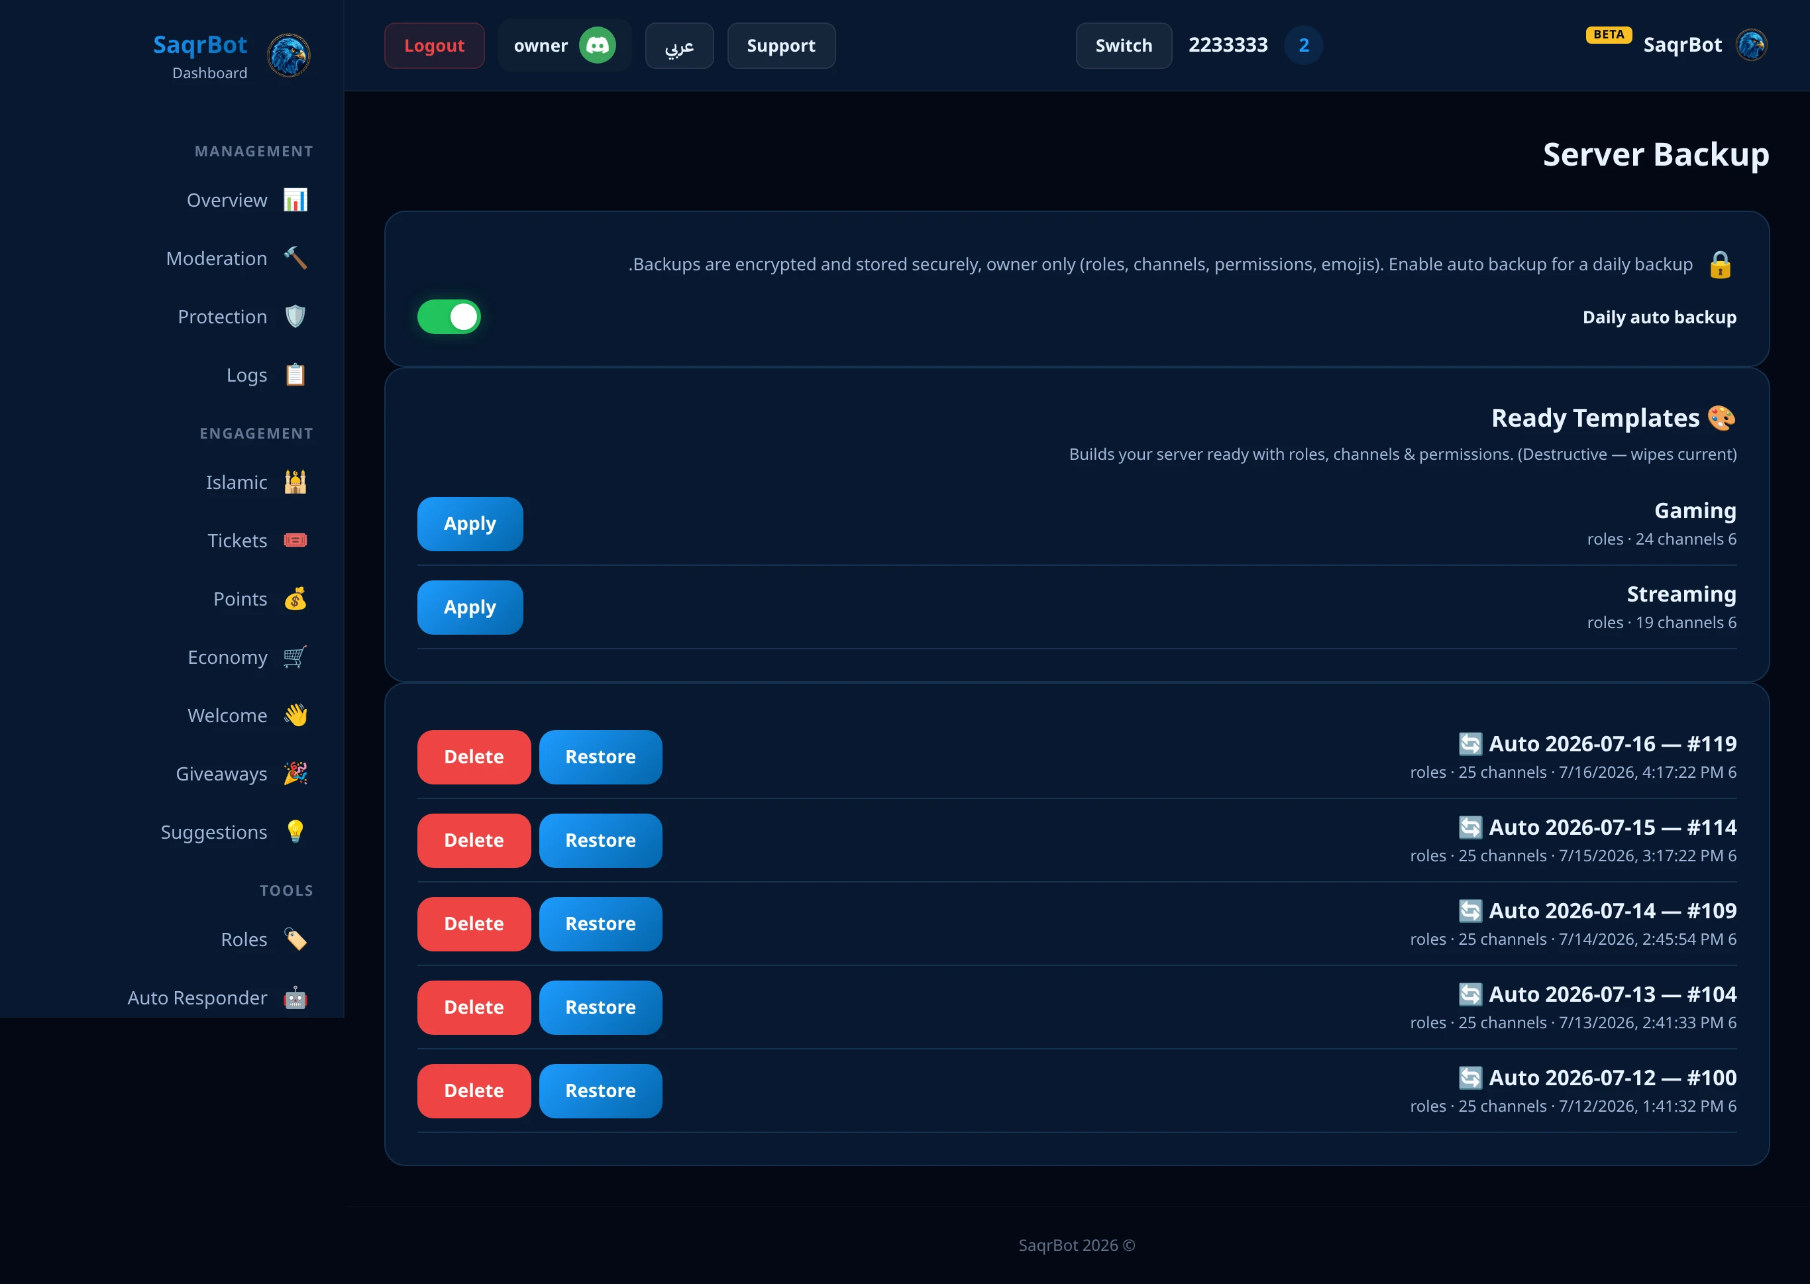Open the Auto Responder tool
Image resolution: width=1810 pixels, height=1284 pixels.
click(217, 998)
